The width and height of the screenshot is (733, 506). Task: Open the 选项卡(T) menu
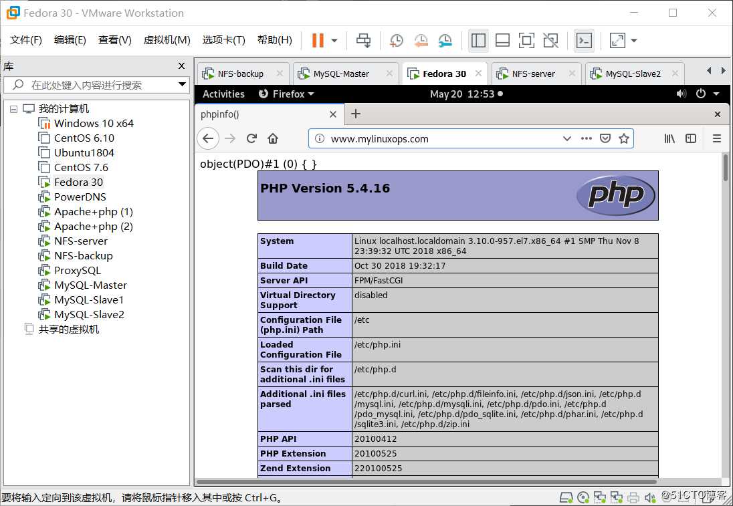pyautogui.click(x=223, y=40)
